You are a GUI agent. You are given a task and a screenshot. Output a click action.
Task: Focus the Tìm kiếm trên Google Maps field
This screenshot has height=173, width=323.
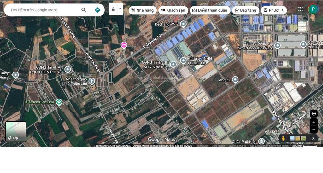(x=44, y=10)
